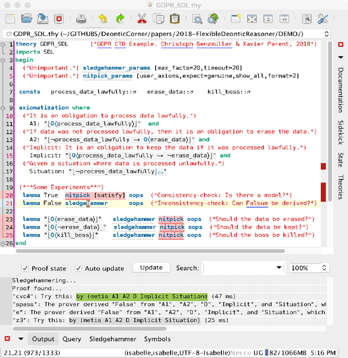The image size is (348, 358).
Task: Open the Plugin options tools icon
Action: point(323,19)
